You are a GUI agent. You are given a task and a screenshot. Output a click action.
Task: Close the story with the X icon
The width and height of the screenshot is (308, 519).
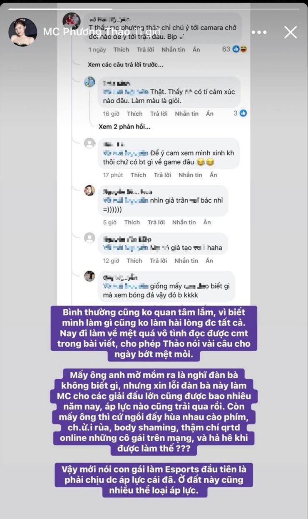click(290, 32)
